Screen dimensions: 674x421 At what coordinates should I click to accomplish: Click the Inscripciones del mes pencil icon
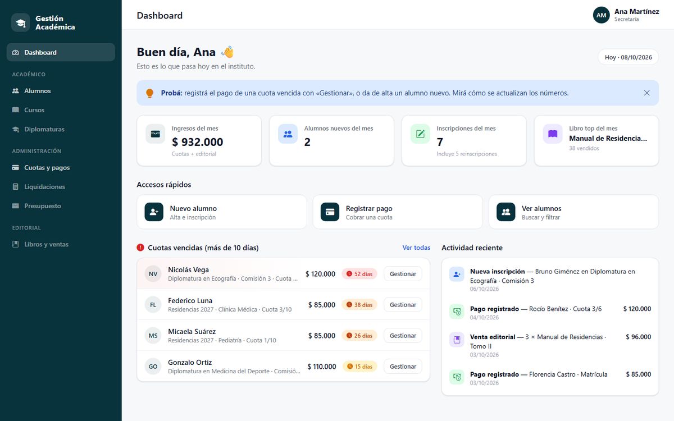coord(420,134)
